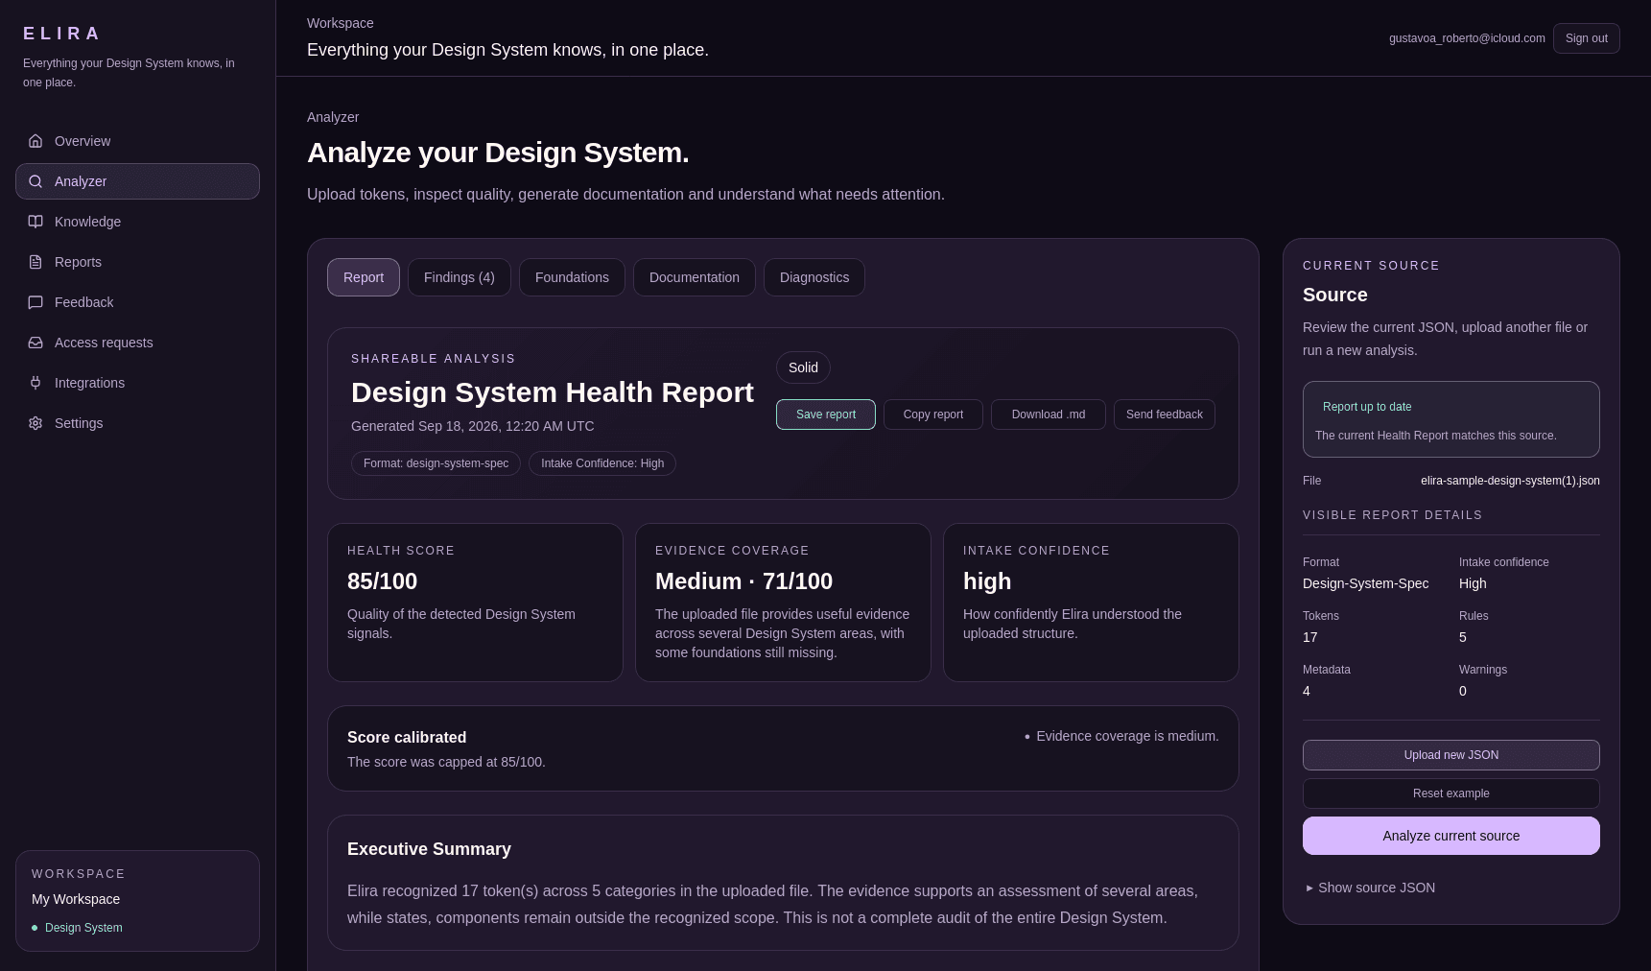Click the Solid status badge
This screenshot has width=1651, height=971.
[803, 367]
